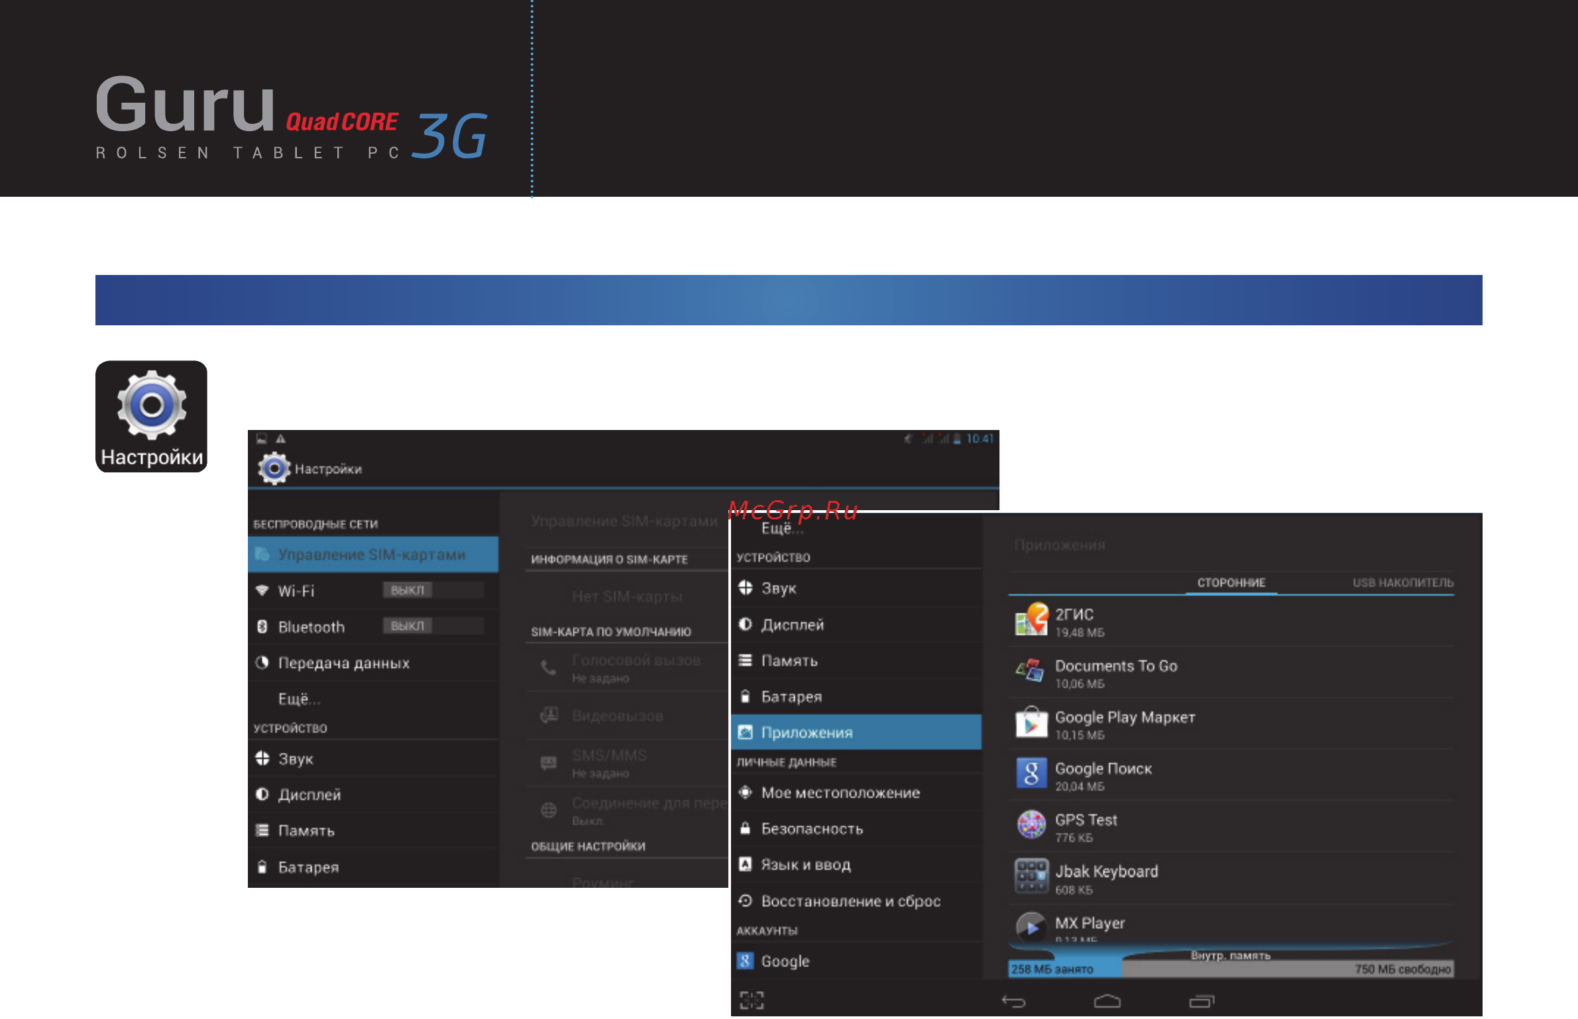Open the Настройки gear app icon

click(151, 416)
